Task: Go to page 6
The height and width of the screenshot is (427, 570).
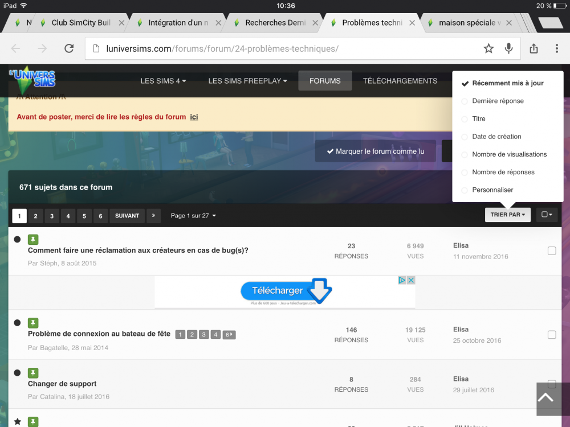Action: [100, 216]
